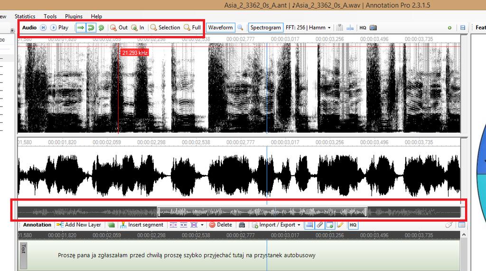Click the first segment boundary arrows icon
Screen dimensions: 486x271
click(173, 225)
